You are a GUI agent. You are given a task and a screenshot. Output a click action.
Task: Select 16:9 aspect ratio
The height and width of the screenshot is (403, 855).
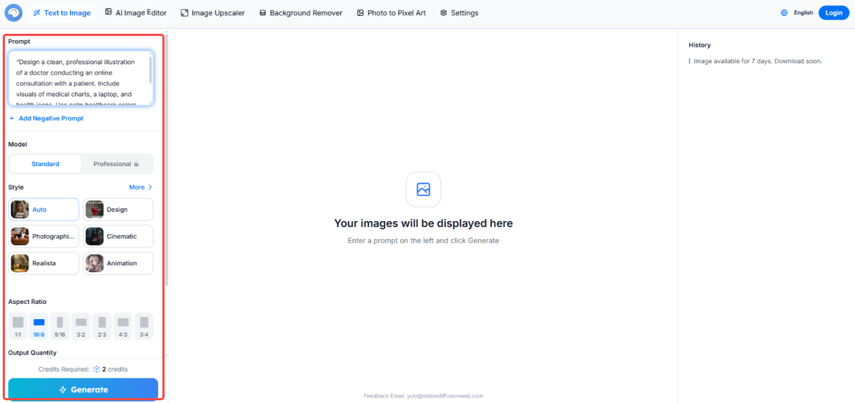pyautogui.click(x=39, y=326)
